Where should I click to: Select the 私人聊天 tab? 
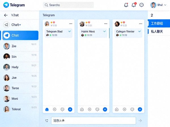tap(159, 31)
